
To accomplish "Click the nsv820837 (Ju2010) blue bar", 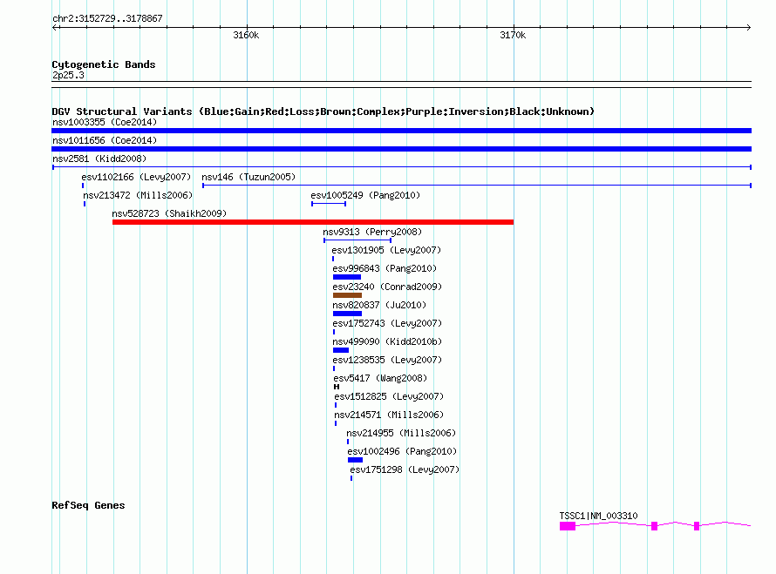I will pyautogui.click(x=347, y=314).
